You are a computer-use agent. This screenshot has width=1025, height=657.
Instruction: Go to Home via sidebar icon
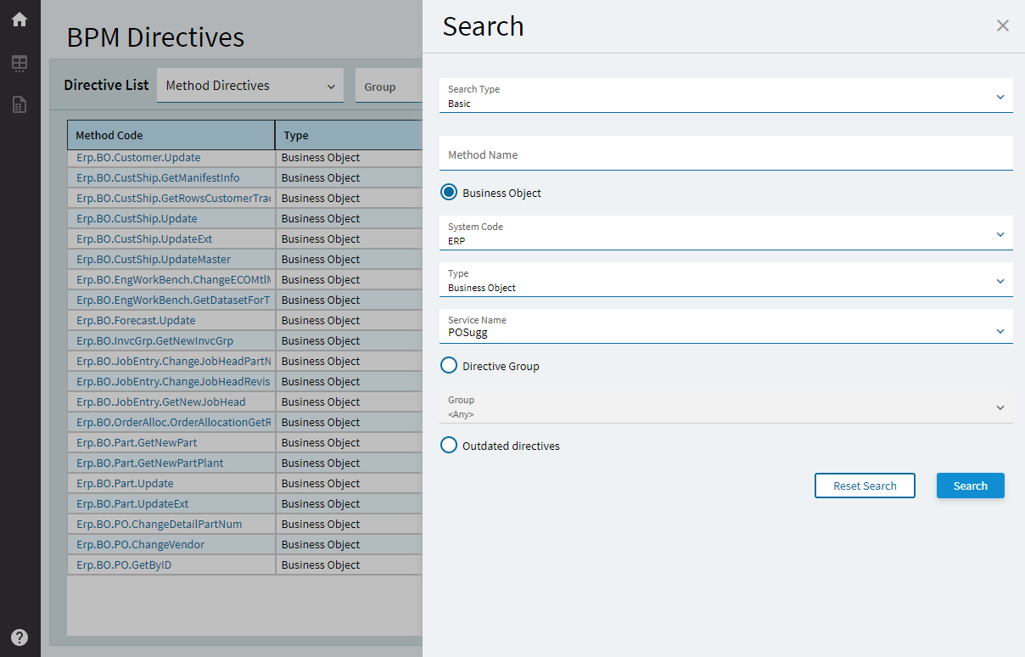tap(20, 19)
